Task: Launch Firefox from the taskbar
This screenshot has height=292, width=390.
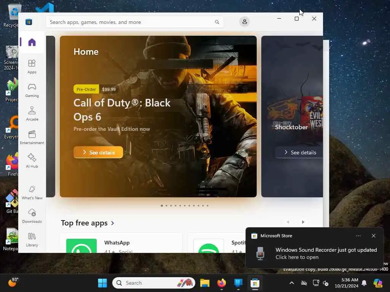Action: tap(221, 283)
